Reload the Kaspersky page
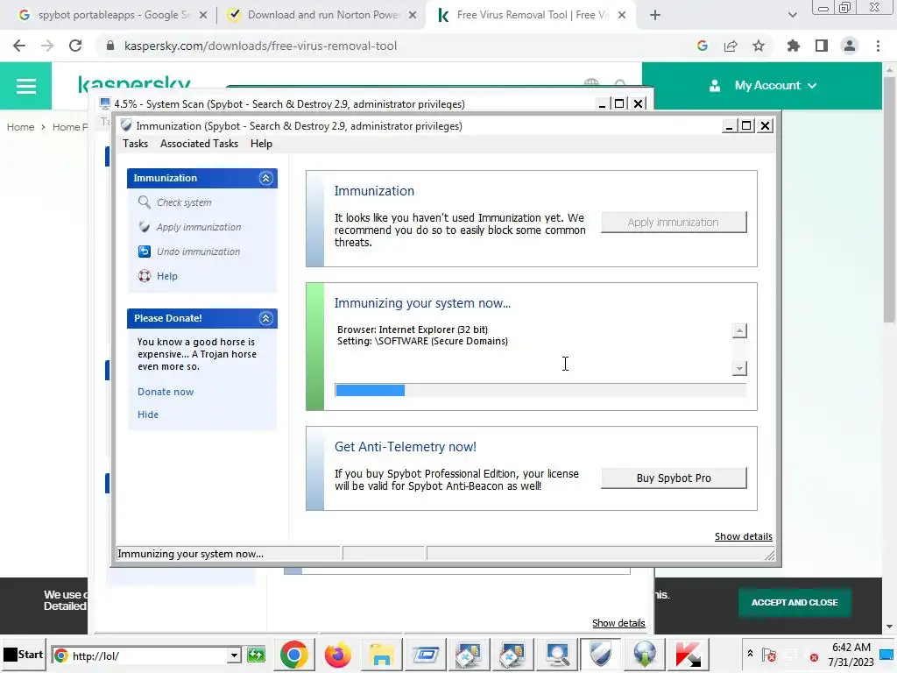897x673 pixels. 75,46
